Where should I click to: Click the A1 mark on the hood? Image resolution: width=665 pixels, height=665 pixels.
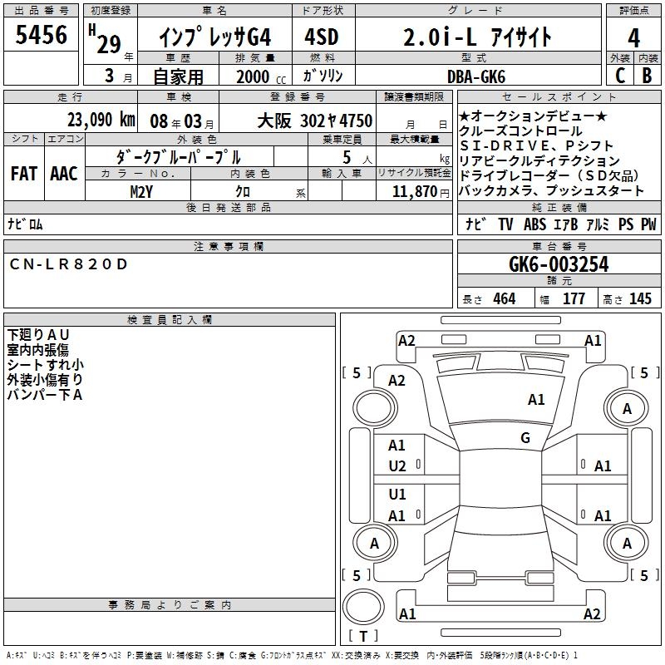point(536,400)
